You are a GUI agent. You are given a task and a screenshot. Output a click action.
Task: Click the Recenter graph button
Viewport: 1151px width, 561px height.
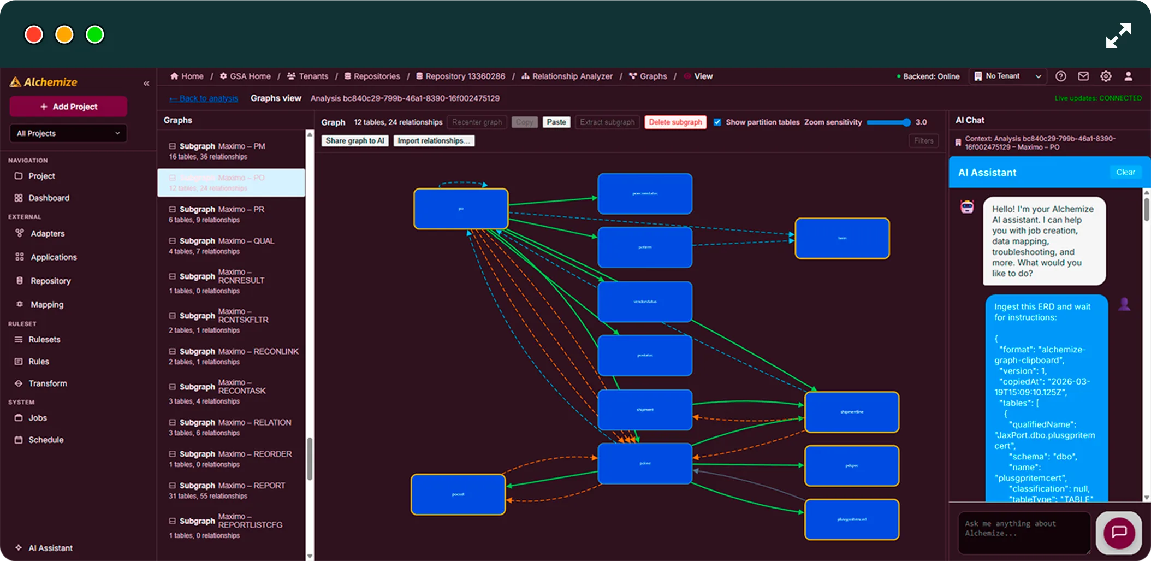pos(477,122)
